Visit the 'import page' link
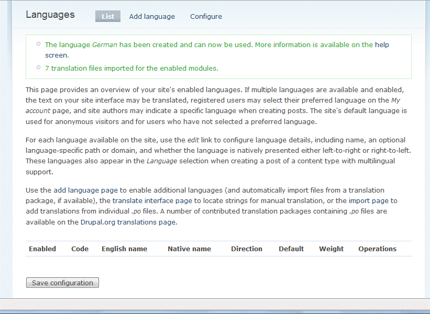This screenshot has height=314, width=430. 369,201
